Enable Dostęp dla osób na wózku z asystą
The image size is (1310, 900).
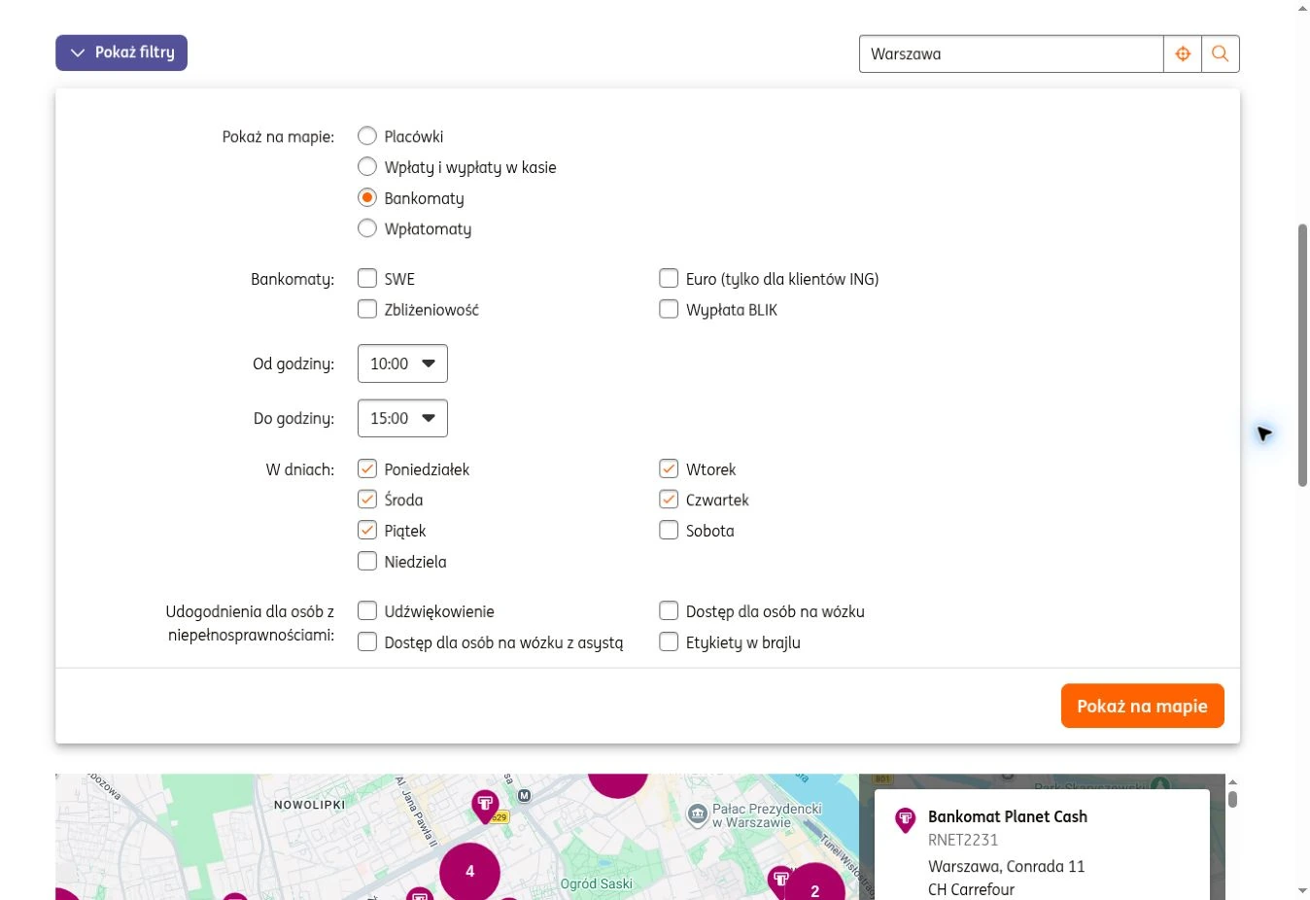367,641
